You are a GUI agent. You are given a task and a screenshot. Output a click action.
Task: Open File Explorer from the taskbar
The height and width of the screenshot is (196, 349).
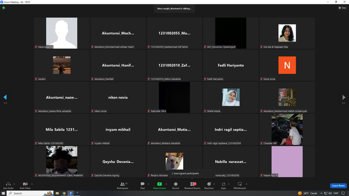(57, 193)
